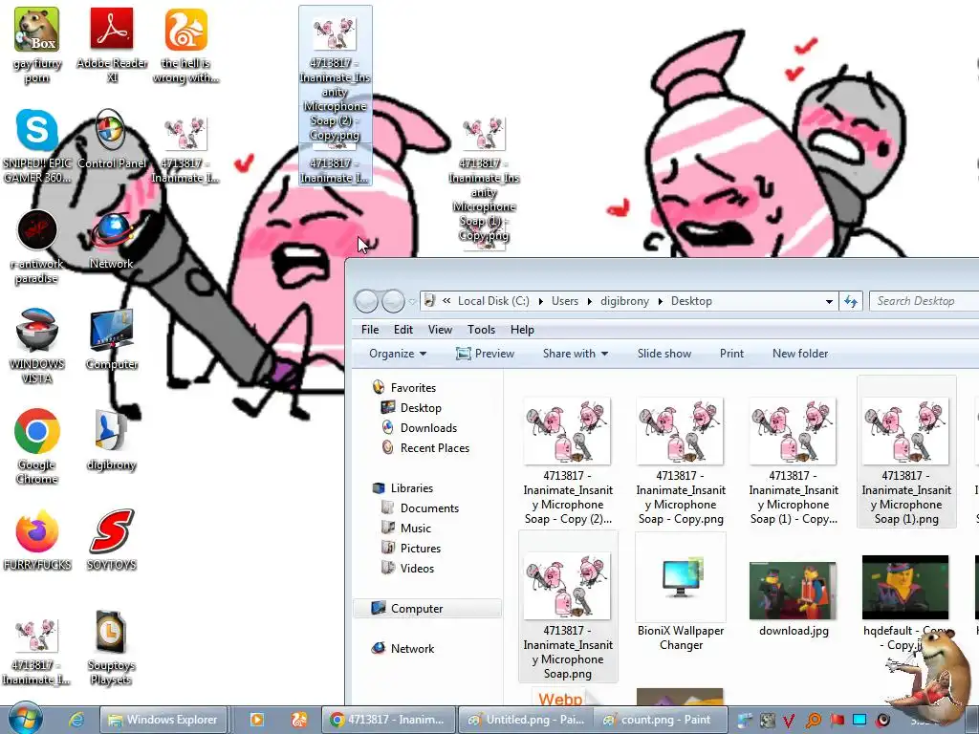Click the Slide show button
The image size is (979, 734).
point(664,354)
